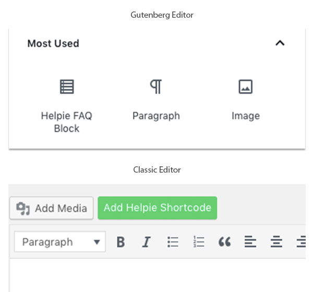Align text left
Viewport: 313px width, 292px height.
point(250,242)
